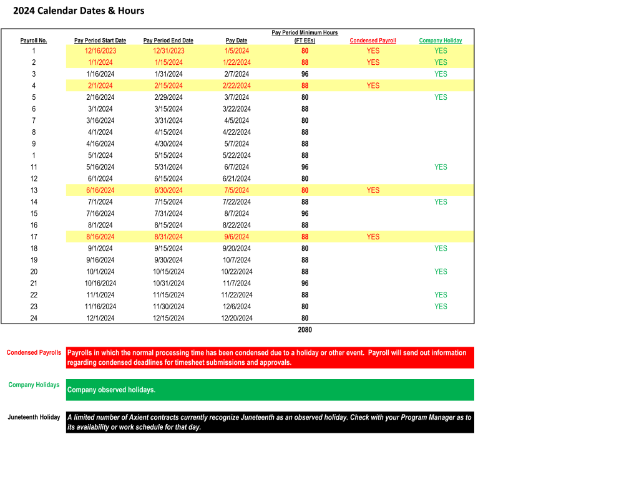Click the red Condensed Payrolls description box
The height and width of the screenshot is (482, 624).
coord(270,357)
